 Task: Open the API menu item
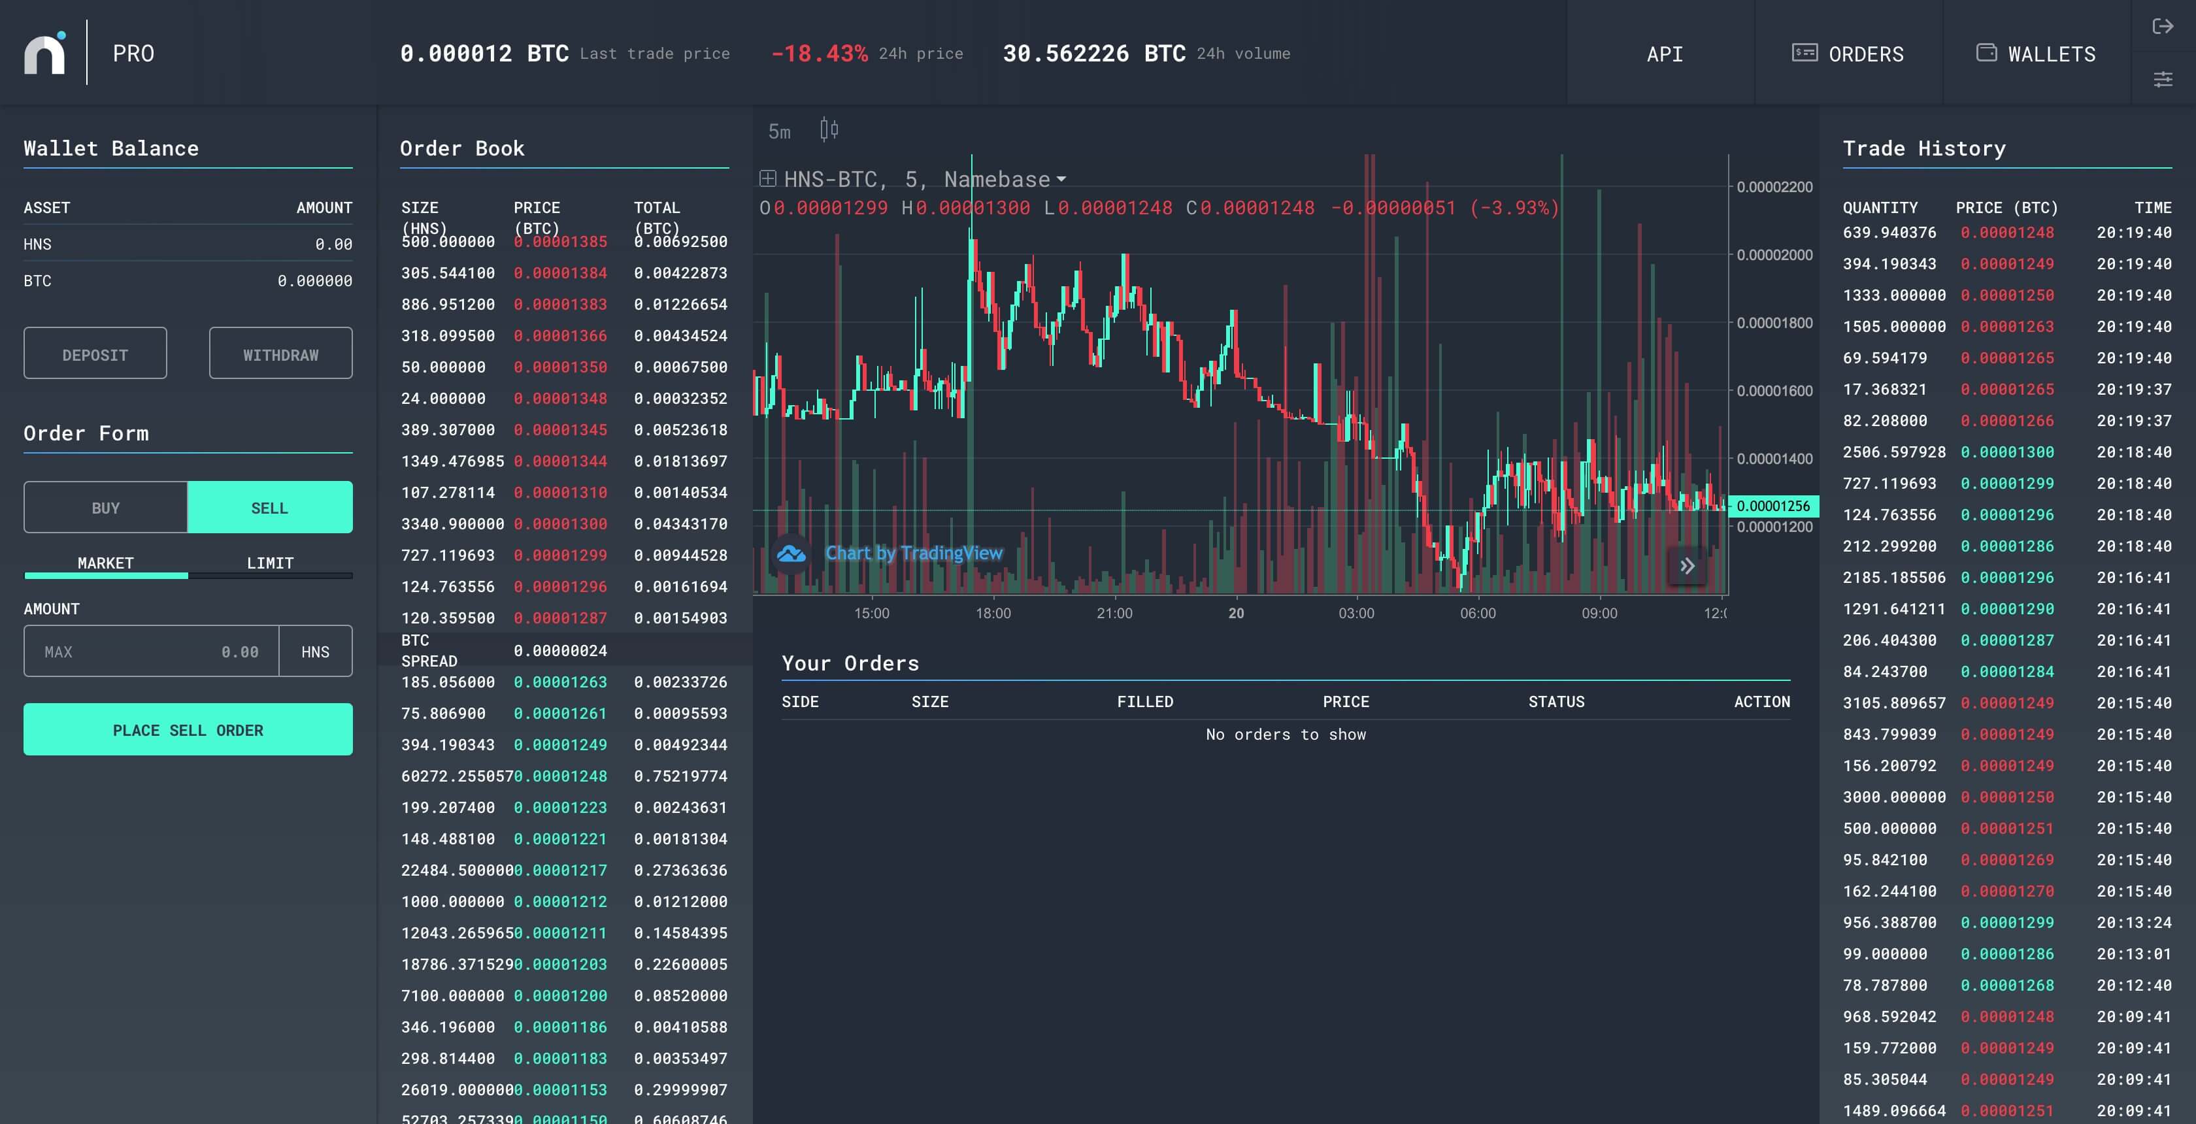point(1664,54)
